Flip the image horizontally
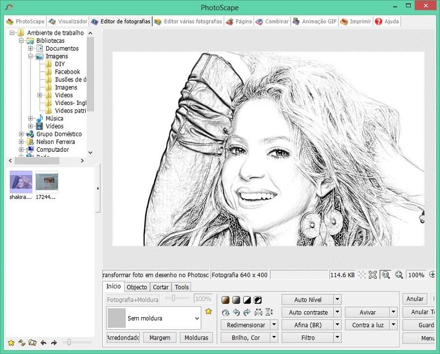 coord(258,312)
